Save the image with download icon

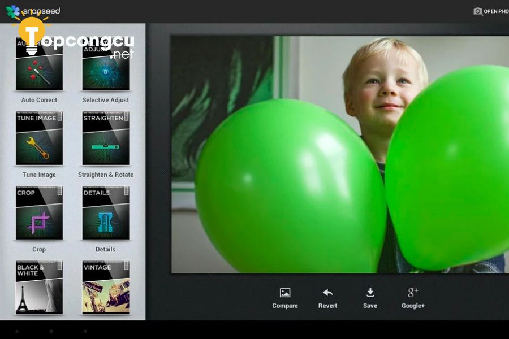coord(370,293)
